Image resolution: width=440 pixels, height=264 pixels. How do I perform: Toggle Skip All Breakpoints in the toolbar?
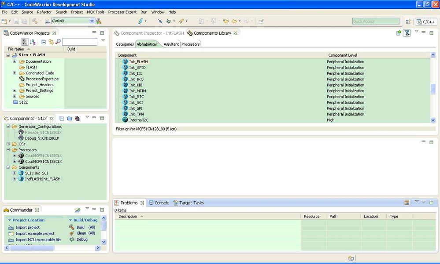(x=160, y=21)
